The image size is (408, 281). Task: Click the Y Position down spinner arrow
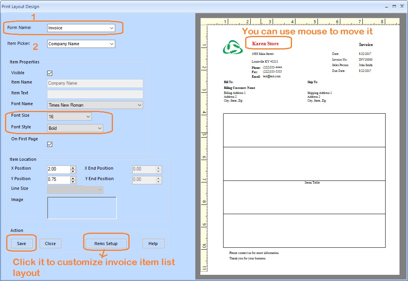[73, 182]
